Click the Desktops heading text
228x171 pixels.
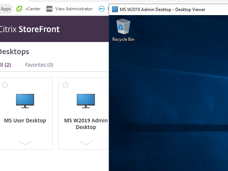point(14,52)
